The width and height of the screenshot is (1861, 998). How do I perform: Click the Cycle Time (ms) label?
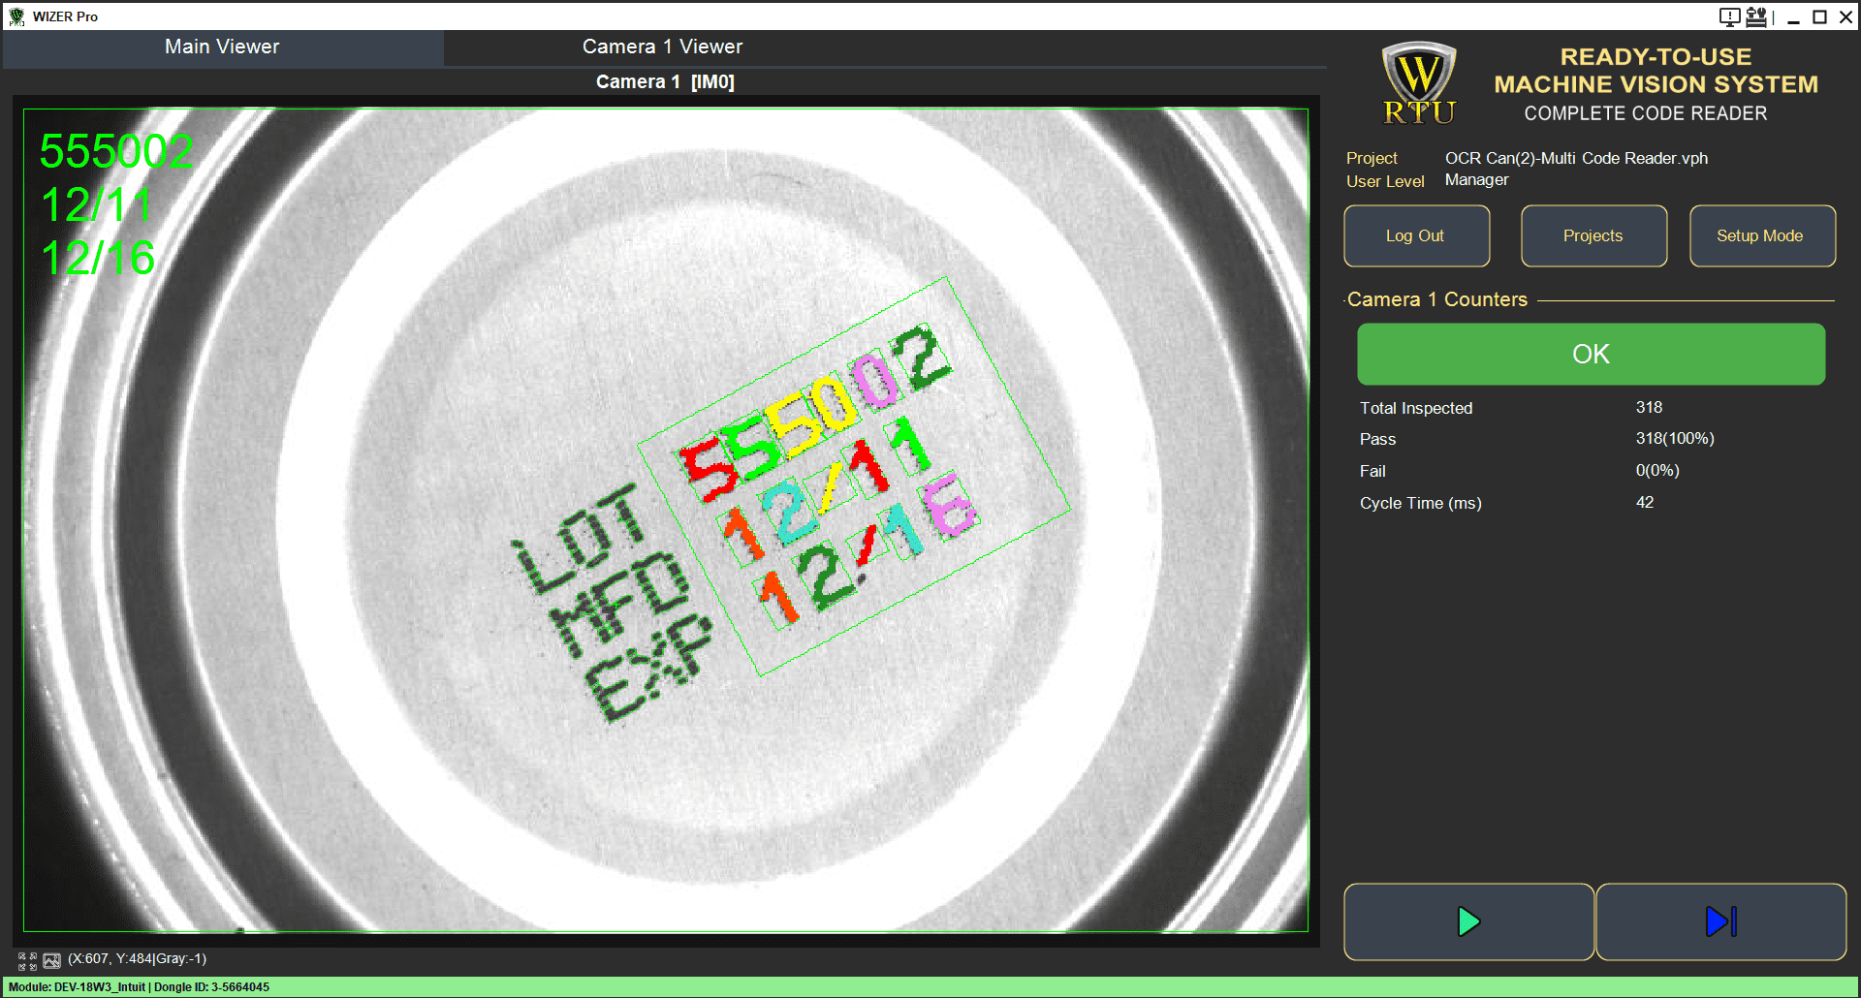(x=1421, y=504)
